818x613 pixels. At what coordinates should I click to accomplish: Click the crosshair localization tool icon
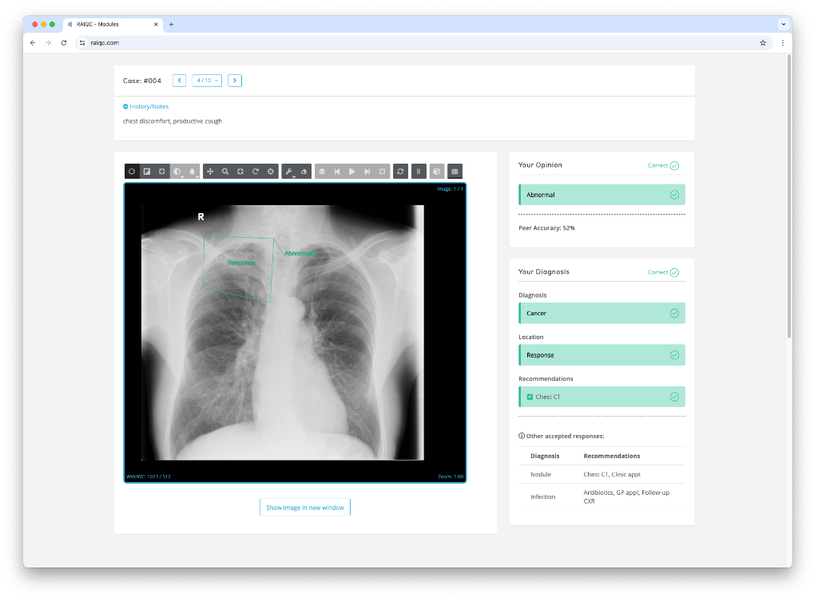[270, 171]
